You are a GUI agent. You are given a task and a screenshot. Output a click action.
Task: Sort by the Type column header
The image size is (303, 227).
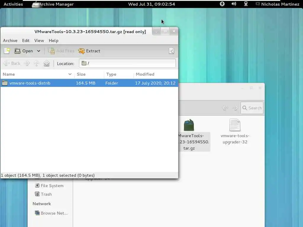119,74
